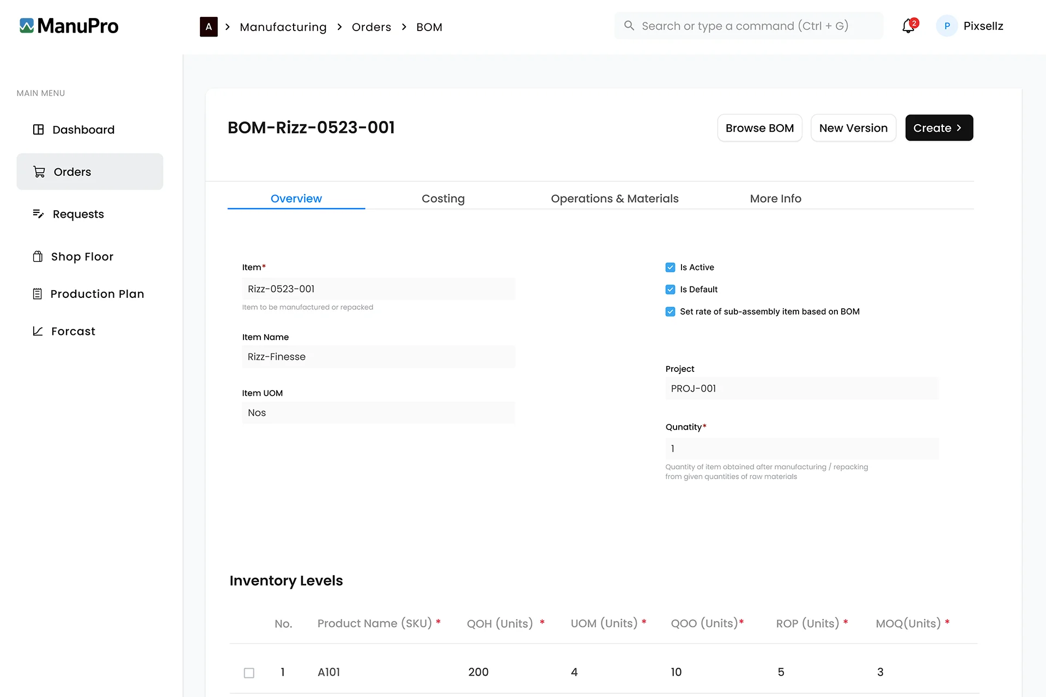The height and width of the screenshot is (697, 1046).
Task: Click the black 'A' workspace icon
Action: point(209,27)
